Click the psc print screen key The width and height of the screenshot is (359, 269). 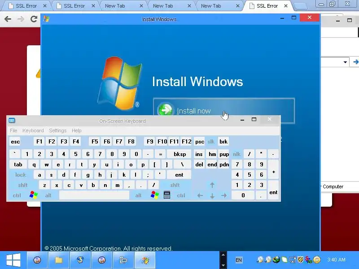[200, 142]
